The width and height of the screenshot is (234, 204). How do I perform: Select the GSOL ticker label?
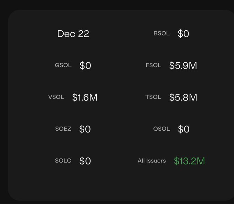click(63, 65)
